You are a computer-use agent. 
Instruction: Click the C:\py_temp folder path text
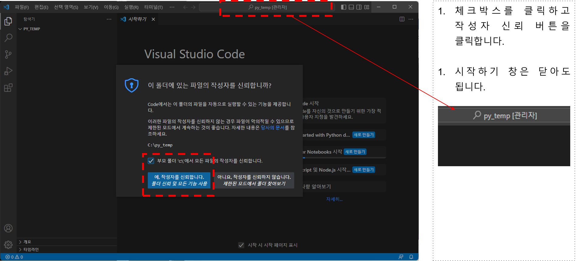(x=160, y=145)
